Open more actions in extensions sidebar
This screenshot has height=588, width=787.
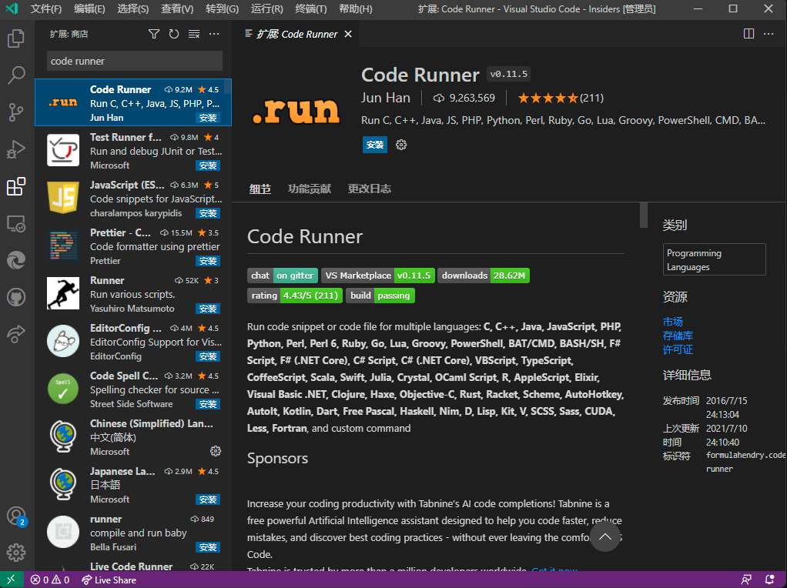[214, 34]
